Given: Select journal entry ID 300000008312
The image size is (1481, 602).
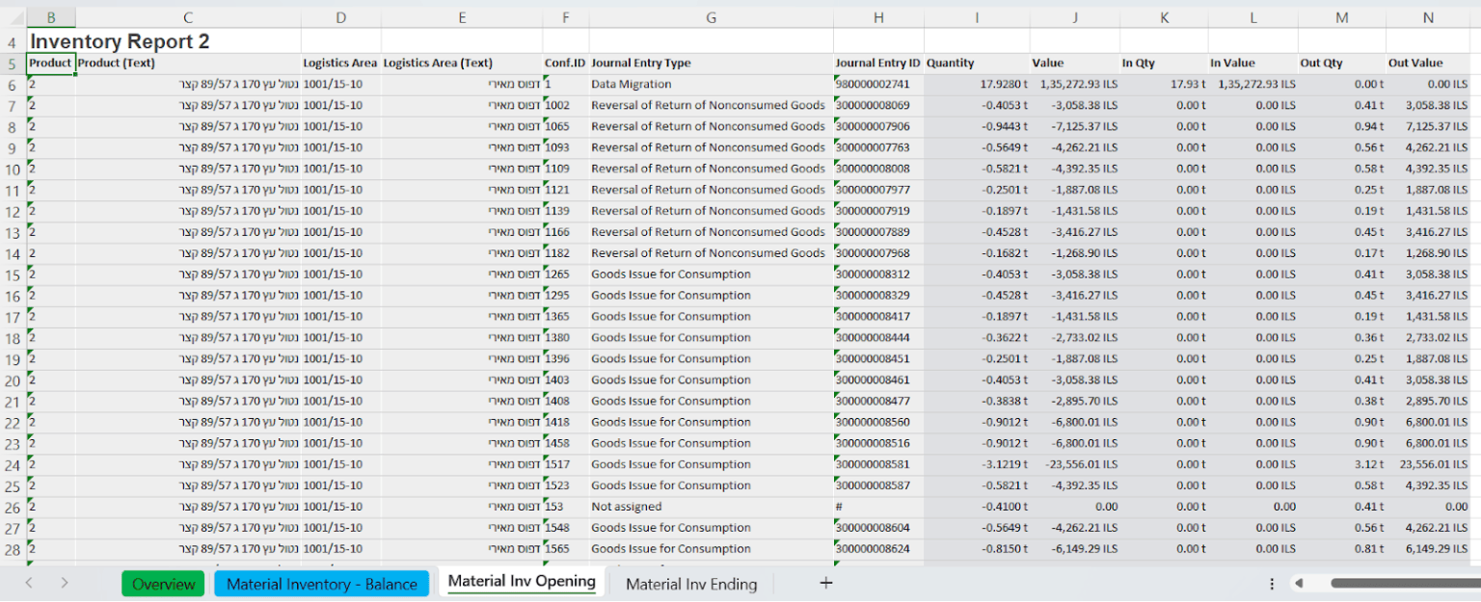Looking at the screenshot, I should pos(878,275).
